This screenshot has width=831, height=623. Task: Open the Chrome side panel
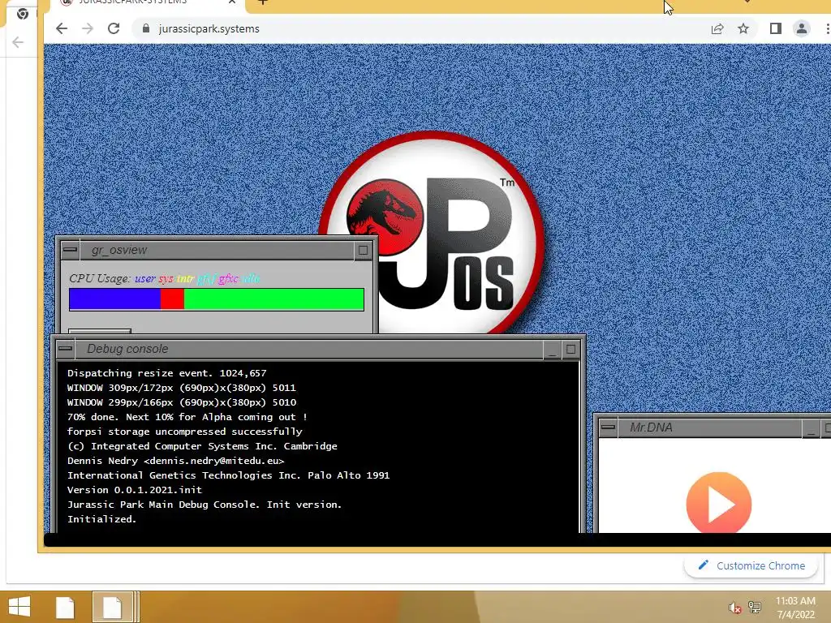click(x=775, y=28)
